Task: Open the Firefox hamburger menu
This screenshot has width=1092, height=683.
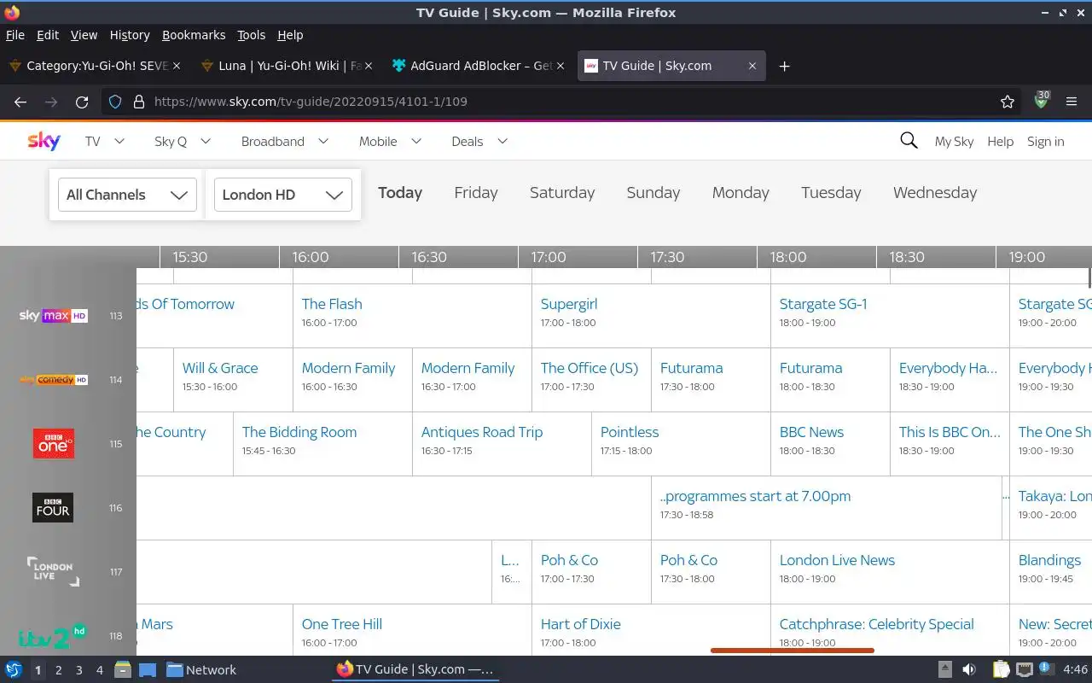Action: click(1072, 102)
